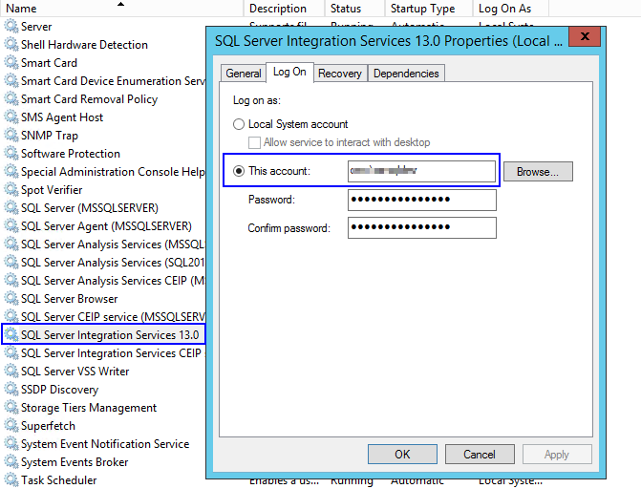Sort by the Log On As column header
Viewport: 641px width, 489px height.
tap(510, 9)
